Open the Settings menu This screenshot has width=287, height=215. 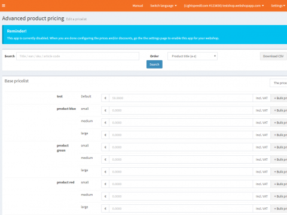278,5
